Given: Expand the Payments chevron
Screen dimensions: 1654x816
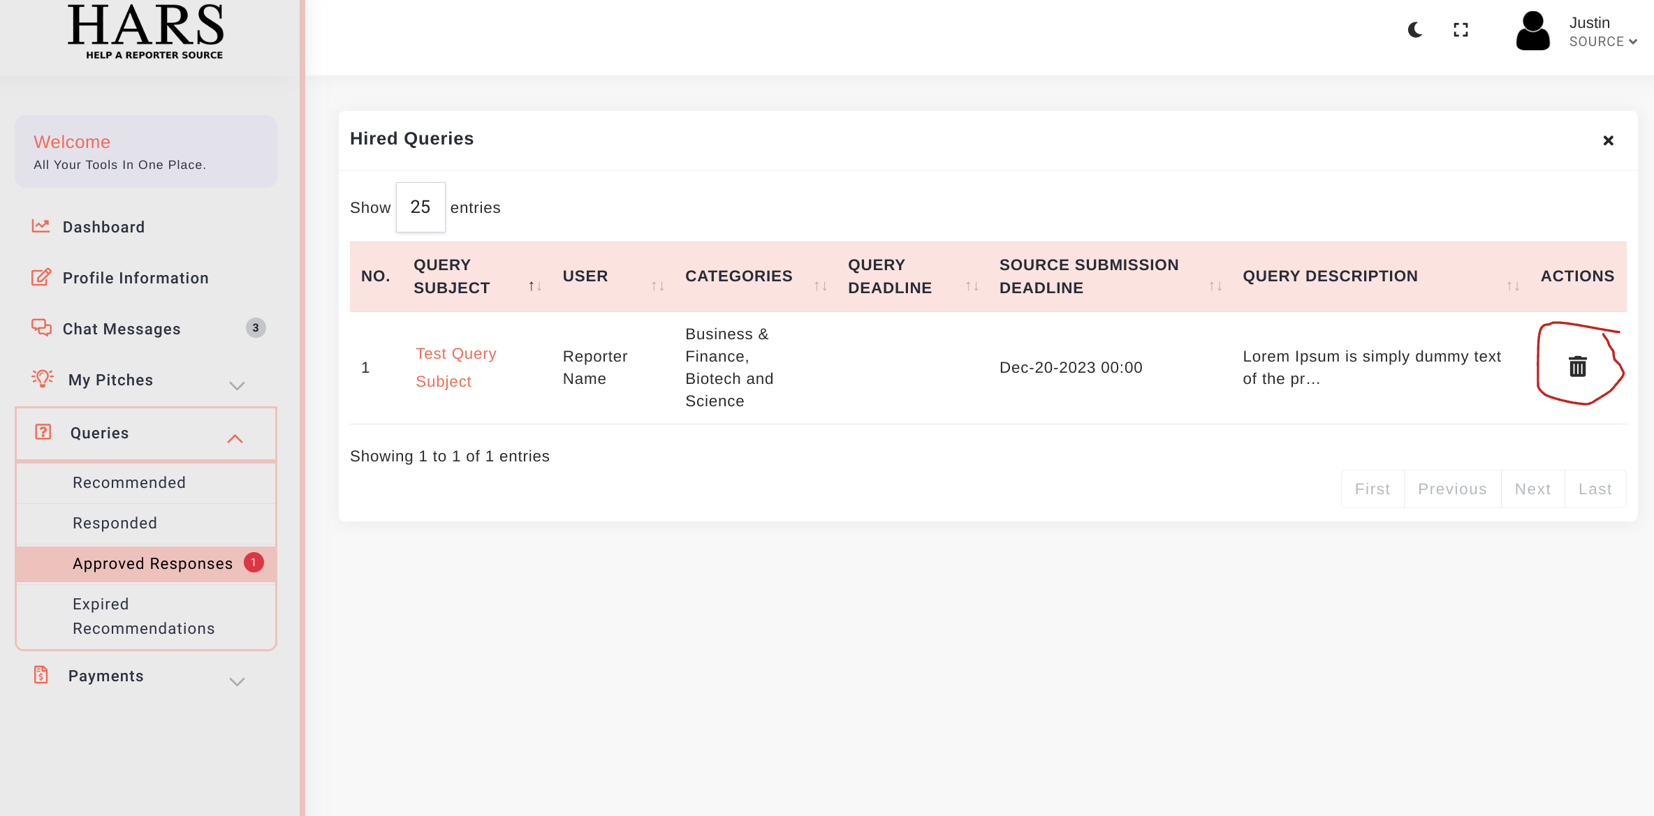Looking at the screenshot, I should pos(237,681).
